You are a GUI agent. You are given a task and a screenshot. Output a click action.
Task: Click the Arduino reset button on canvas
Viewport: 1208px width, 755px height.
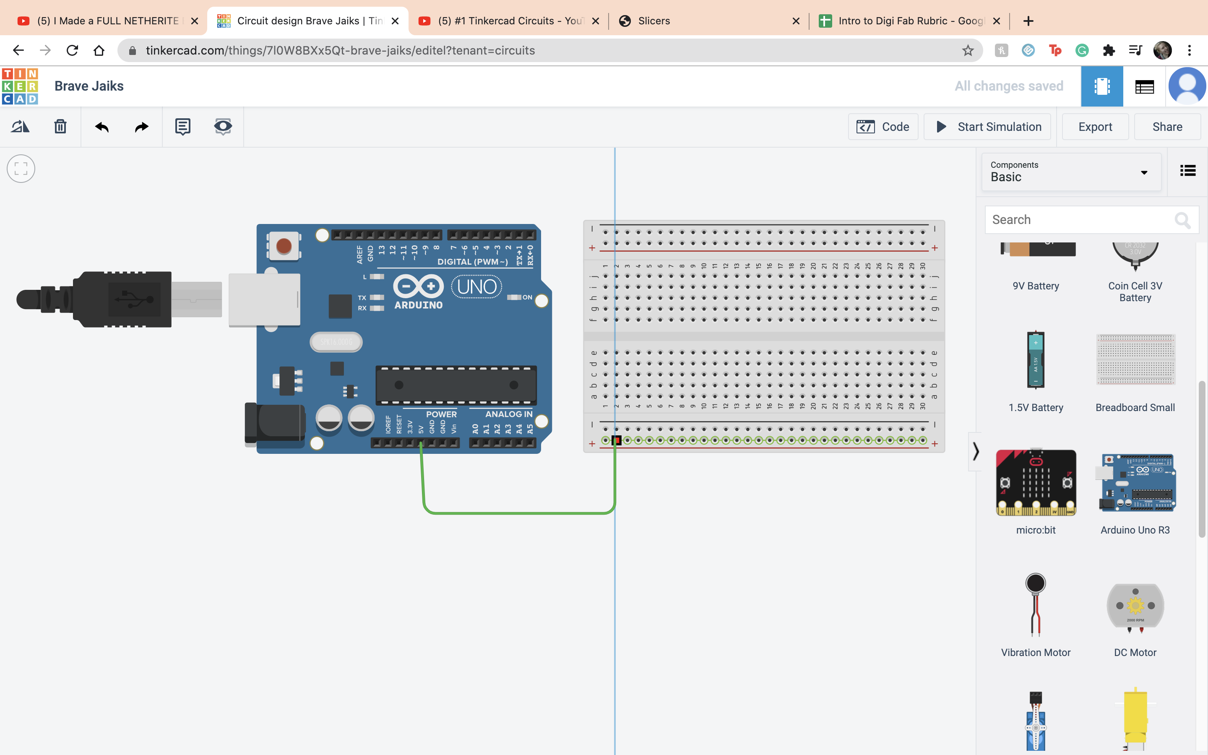point(284,246)
